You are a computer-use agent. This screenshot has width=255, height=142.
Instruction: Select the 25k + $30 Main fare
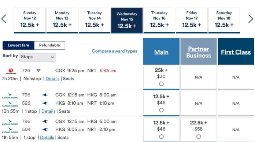pos(161,84)
